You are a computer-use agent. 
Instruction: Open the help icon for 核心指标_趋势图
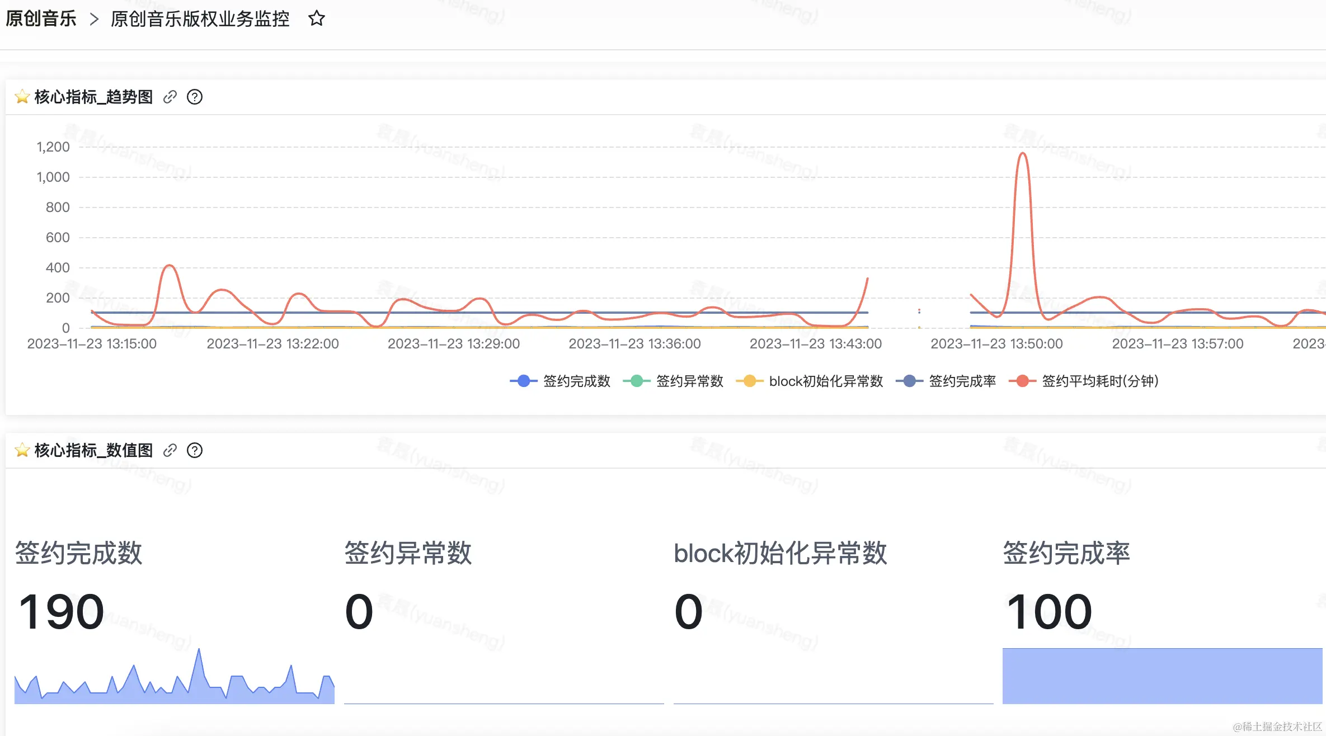(x=195, y=97)
